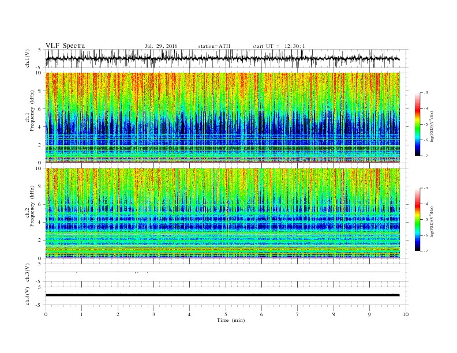Click ch.1 colorbar value '-3'
The height and width of the screenshot is (353, 457).
coord(426,93)
